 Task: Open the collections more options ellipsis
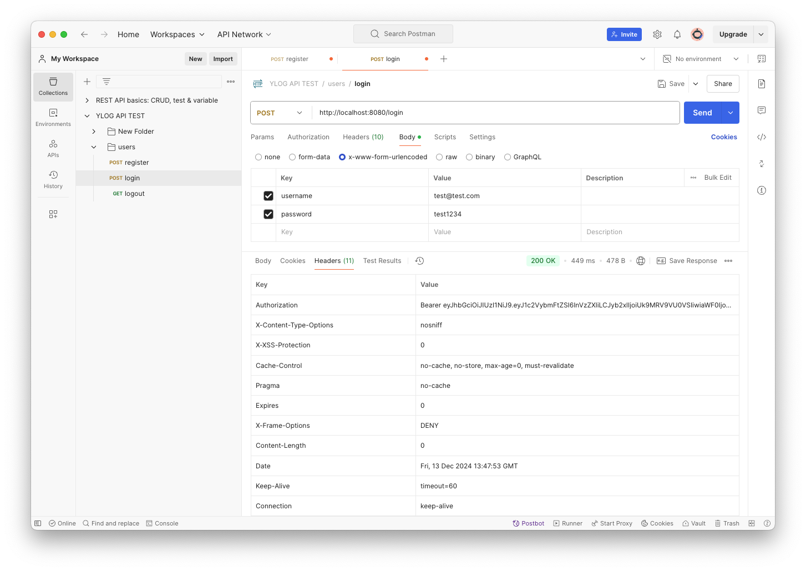tap(231, 82)
